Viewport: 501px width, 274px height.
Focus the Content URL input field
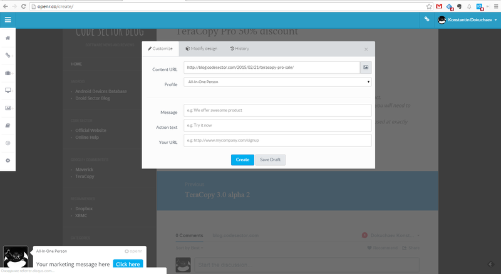point(272,68)
